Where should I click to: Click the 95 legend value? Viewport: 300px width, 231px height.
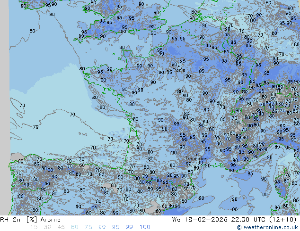115,227
